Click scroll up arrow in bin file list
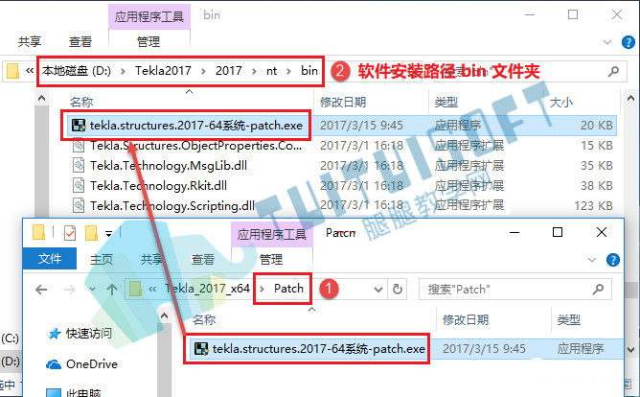 (x=41, y=98)
